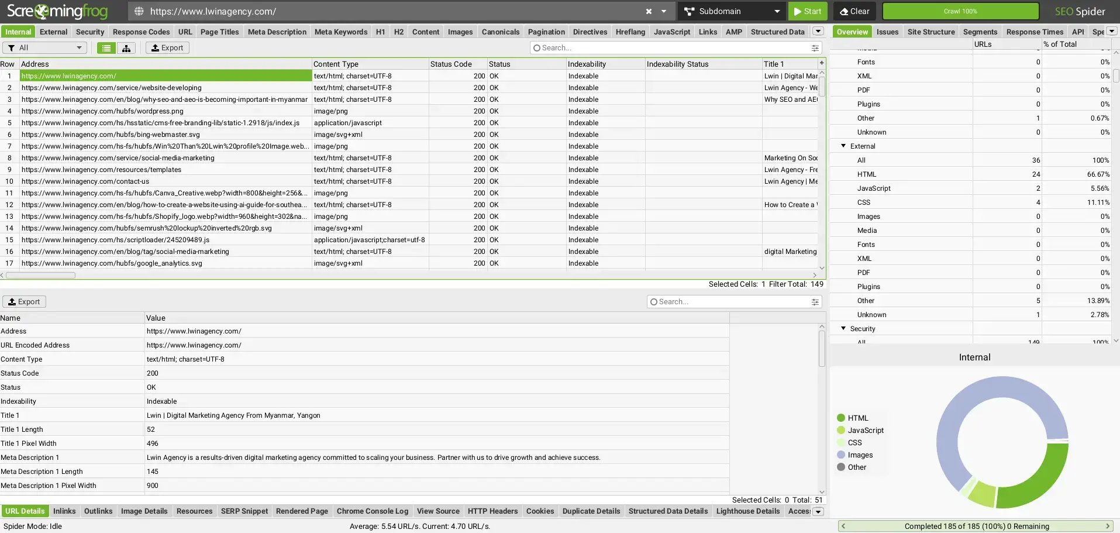Show more lower tabs via dropdown arrow

pyautogui.click(x=818, y=511)
